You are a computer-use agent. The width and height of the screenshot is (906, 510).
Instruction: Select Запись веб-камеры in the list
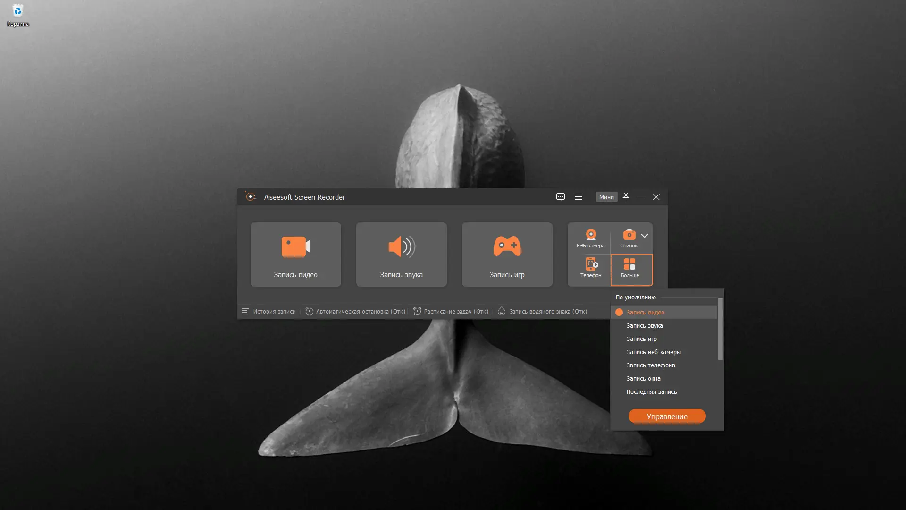(x=653, y=352)
